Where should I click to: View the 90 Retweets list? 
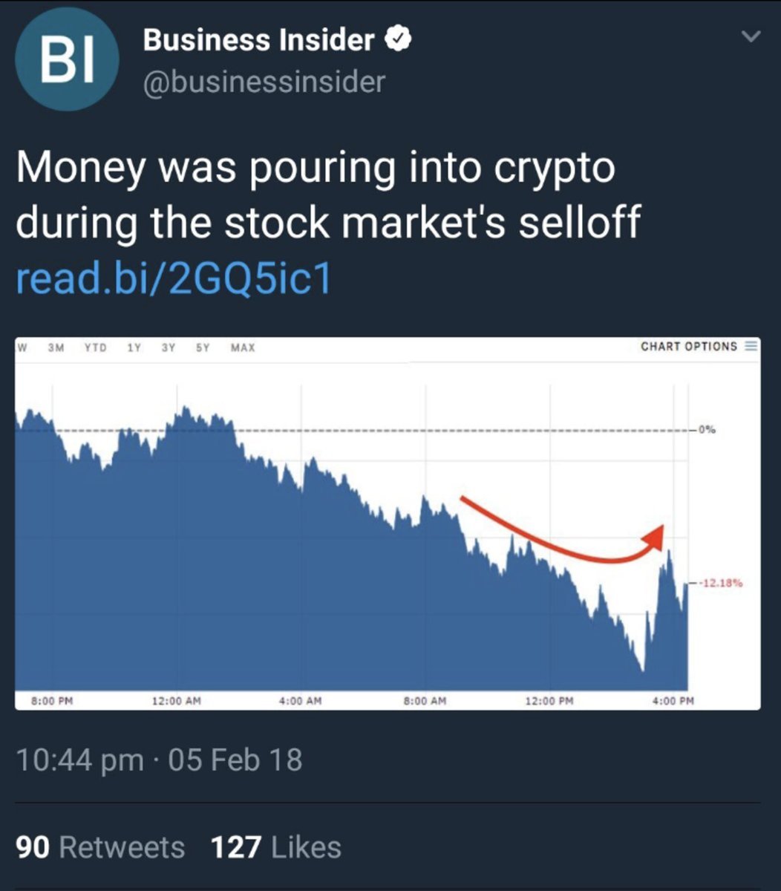tap(100, 847)
